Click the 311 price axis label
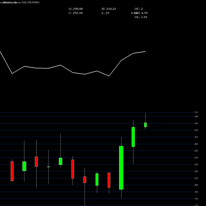This screenshot has height=206, width=206. (196, 112)
